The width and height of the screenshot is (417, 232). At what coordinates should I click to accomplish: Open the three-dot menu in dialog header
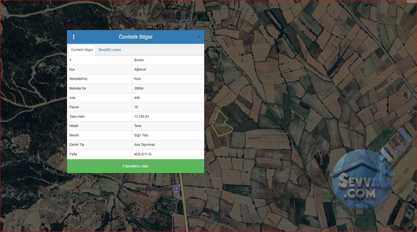click(74, 37)
